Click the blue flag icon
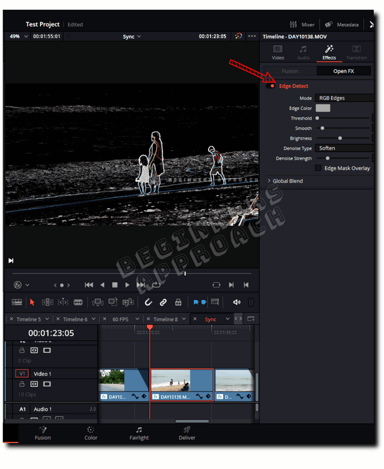This screenshot has width=384, height=469. (196, 302)
